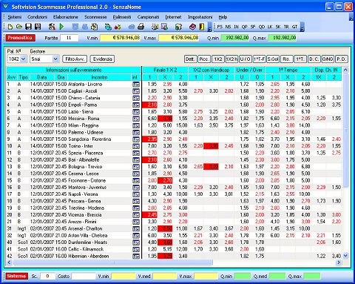Click the Evidenzia button
The image size is (355, 284).
click(103, 59)
